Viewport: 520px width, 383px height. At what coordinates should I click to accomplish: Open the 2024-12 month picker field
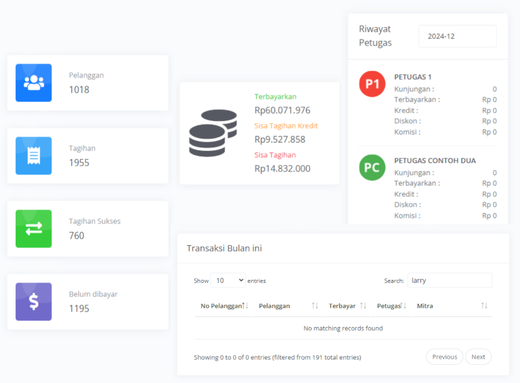click(457, 36)
